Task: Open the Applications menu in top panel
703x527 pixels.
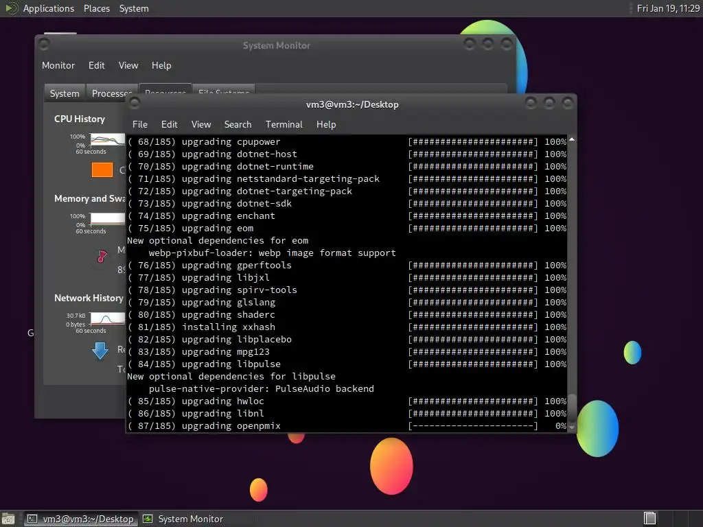Action: point(49,8)
